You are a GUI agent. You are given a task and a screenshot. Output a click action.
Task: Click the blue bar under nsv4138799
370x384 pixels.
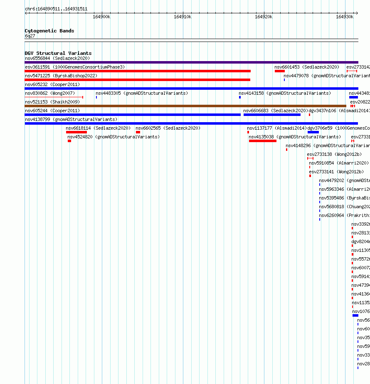tap(191, 123)
